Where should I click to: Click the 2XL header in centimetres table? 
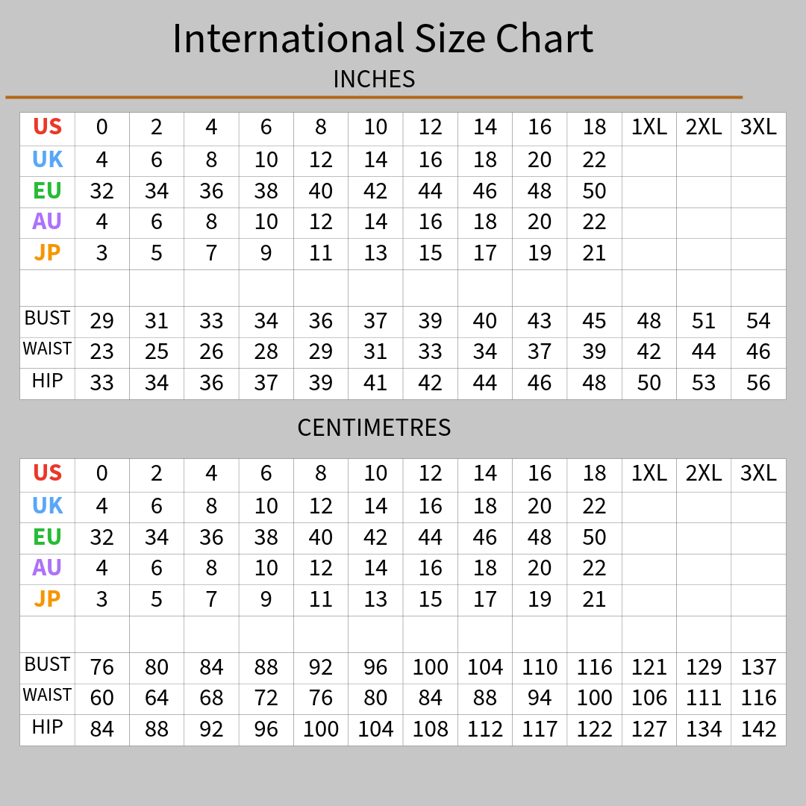[704, 473]
